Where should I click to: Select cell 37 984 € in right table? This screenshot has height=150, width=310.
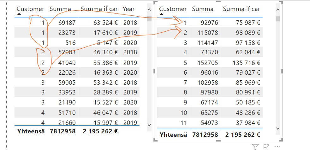click(x=248, y=123)
